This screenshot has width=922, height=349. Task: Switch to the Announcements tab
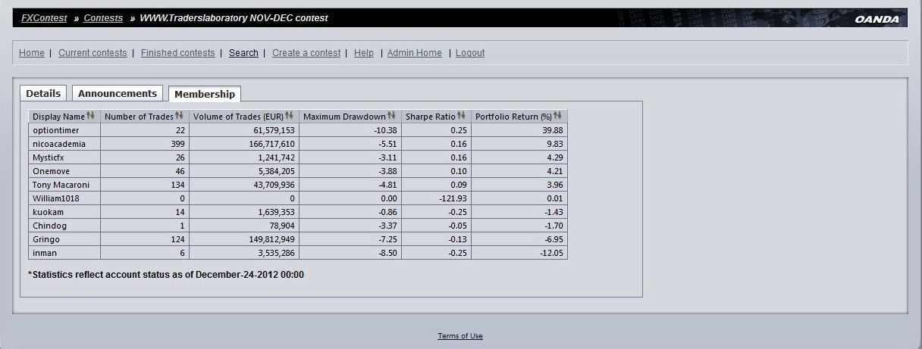pos(118,93)
